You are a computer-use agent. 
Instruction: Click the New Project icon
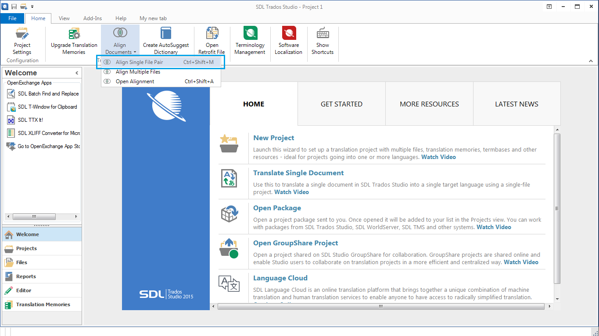(229, 144)
